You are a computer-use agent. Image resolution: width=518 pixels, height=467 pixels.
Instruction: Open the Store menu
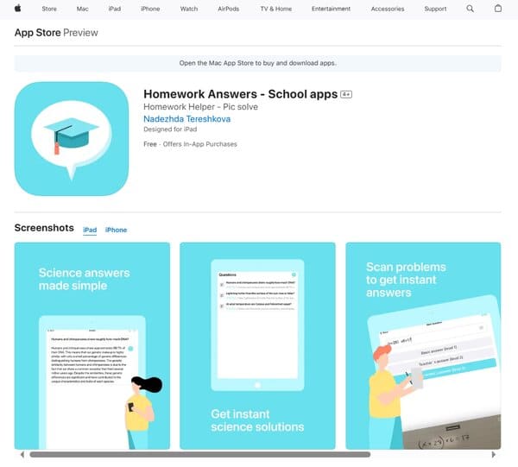pos(49,9)
